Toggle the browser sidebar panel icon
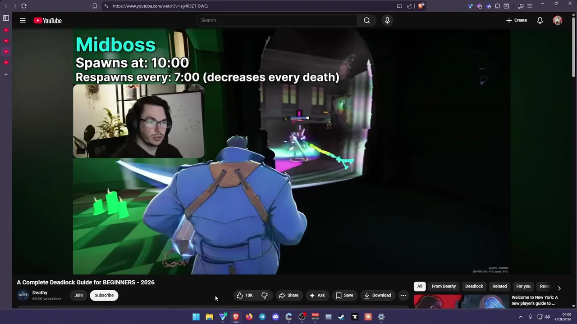577x324 pixels. [x=6, y=18]
